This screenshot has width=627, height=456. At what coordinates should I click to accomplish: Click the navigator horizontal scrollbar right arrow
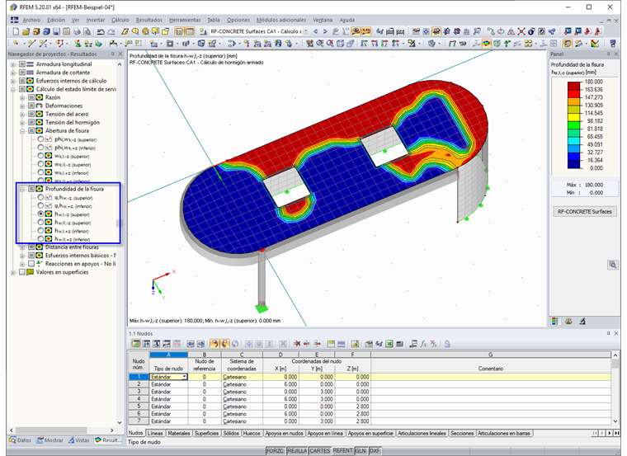pyautogui.click(x=112, y=430)
